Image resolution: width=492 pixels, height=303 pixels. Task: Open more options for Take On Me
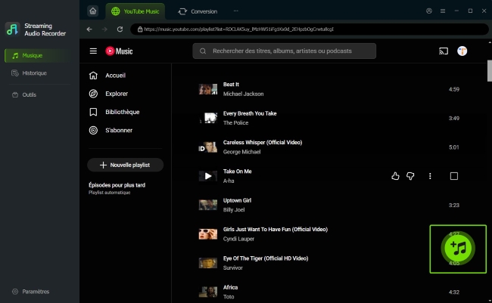[x=430, y=176]
